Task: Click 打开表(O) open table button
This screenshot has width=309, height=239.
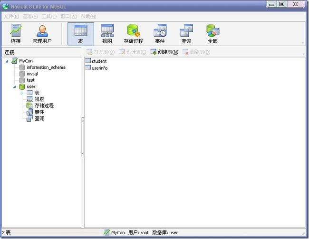Action: (100, 52)
